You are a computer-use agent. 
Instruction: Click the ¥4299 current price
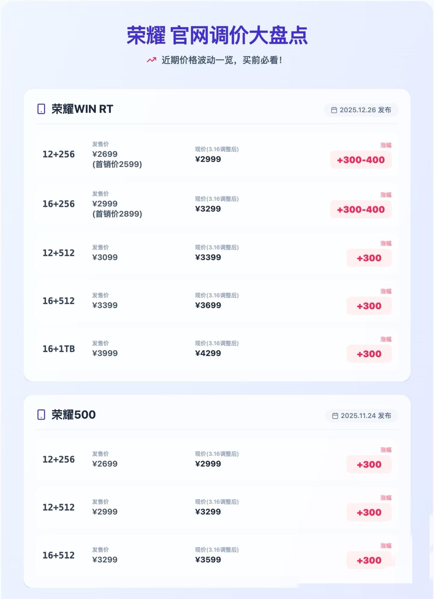[x=208, y=353]
